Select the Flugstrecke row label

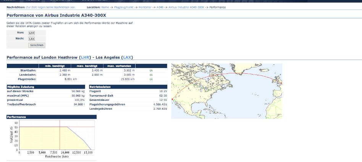click(27, 79)
